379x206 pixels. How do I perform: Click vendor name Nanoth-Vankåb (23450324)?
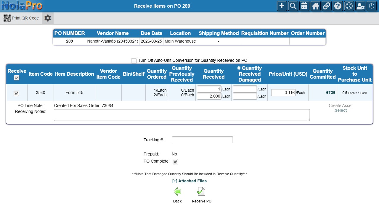coord(113,41)
